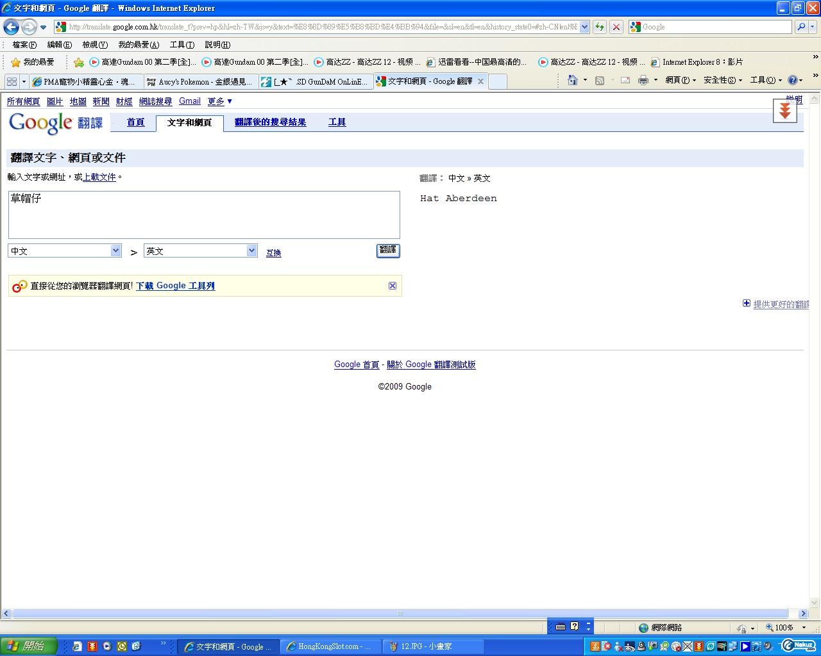Go back with the browser Back arrow

point(11,27)
